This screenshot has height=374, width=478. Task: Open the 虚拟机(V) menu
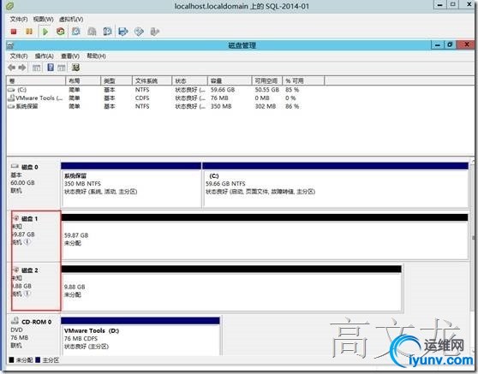pos(71,19)
